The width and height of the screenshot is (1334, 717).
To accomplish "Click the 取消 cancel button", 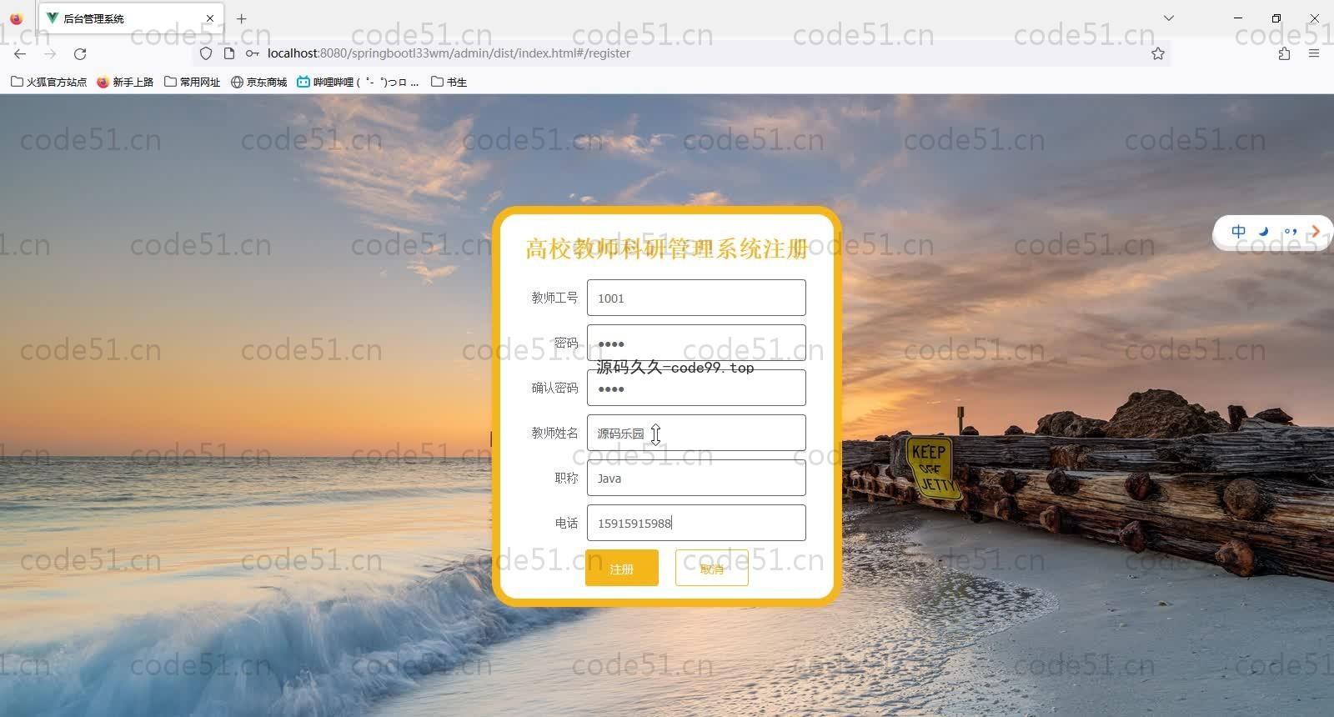I will tap(712, 568).
